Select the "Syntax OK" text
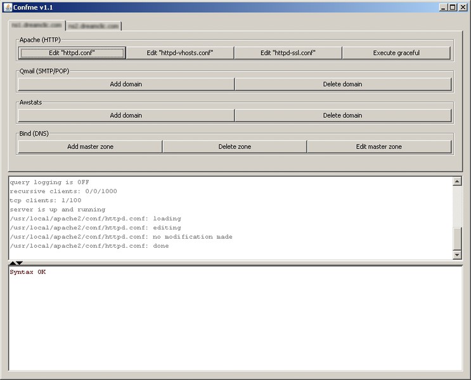 pos(28,272)
